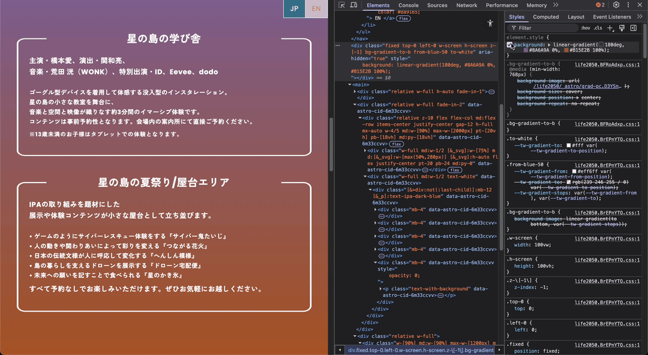Click the three-dot icon beside selected div
Screen dimensions: 648x355
tap(338, 46)
